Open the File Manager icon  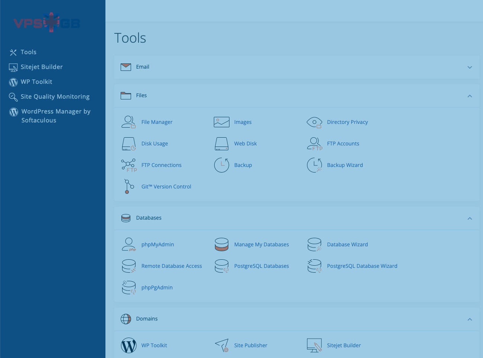pos(128,122)
